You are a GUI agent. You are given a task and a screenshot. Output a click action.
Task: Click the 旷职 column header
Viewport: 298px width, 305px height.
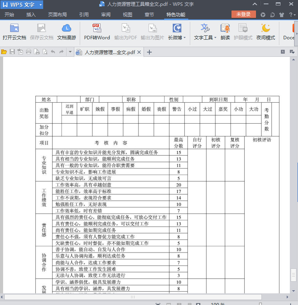(85, 109)
